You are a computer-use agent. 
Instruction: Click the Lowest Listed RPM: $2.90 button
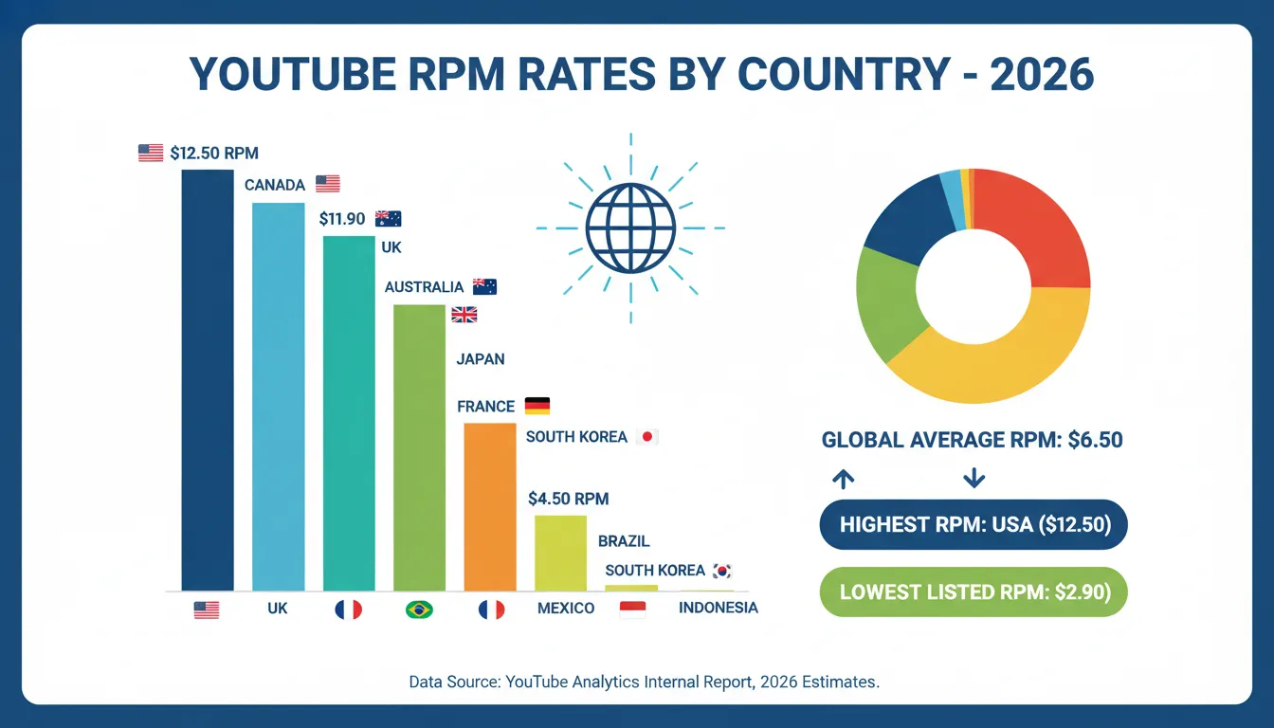[x=974, y=592]
